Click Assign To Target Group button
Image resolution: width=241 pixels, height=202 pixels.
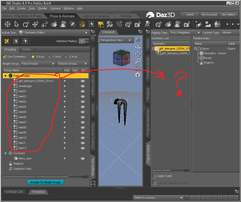coord(46,182)
